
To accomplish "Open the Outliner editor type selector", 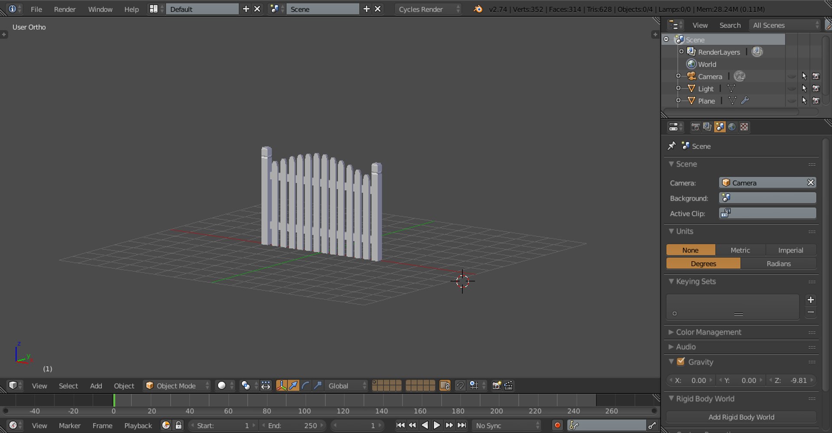I will point(676,25).
